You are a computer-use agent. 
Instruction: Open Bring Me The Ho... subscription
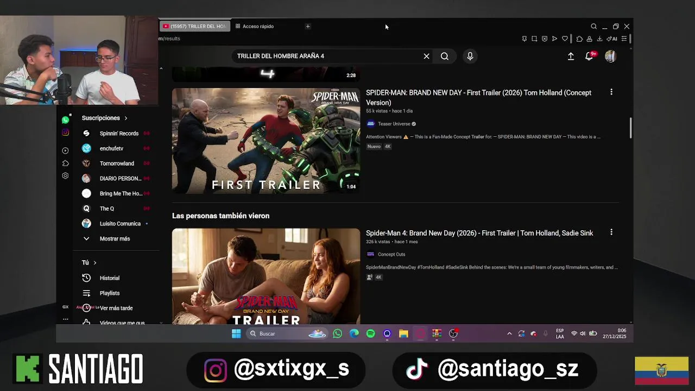116,193
